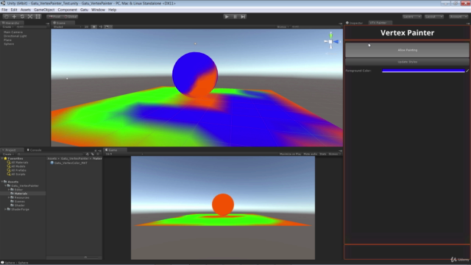Screen dimensions: 471x265
Task: Step forward one frame
Action: coord(243,16)
